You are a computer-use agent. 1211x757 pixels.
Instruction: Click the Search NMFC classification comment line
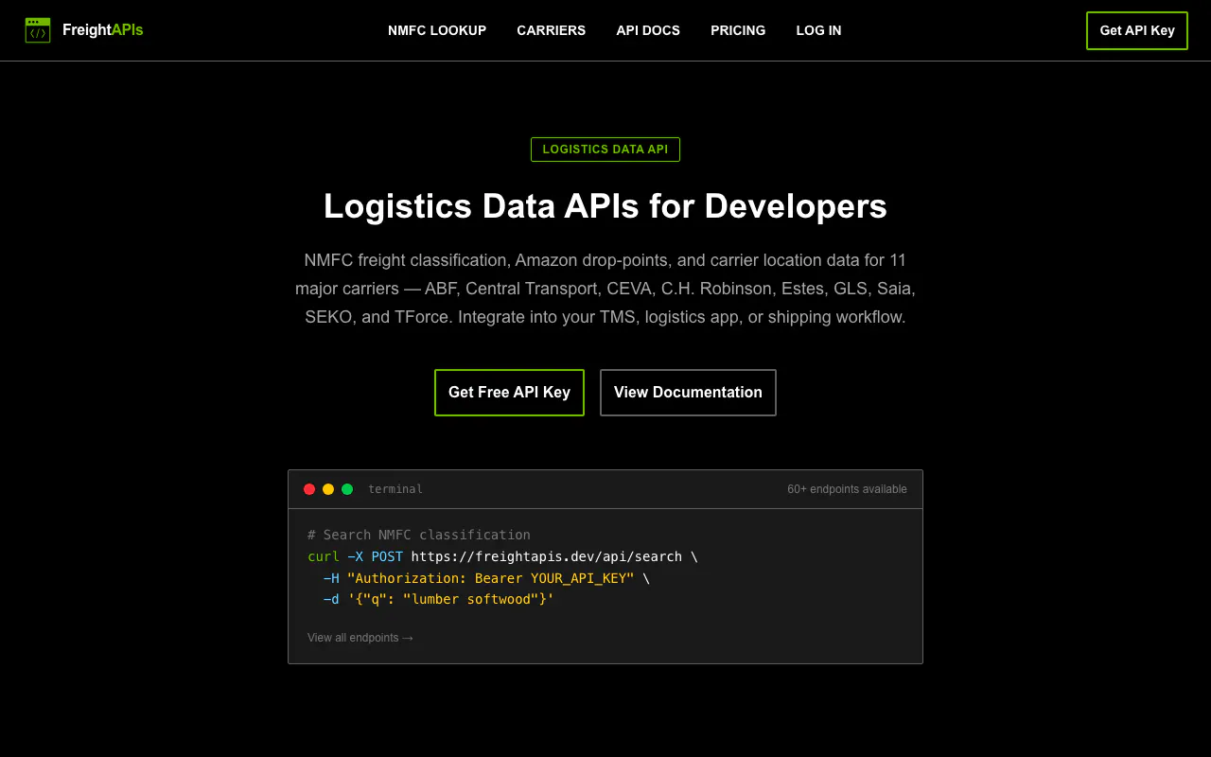[419, 535]
